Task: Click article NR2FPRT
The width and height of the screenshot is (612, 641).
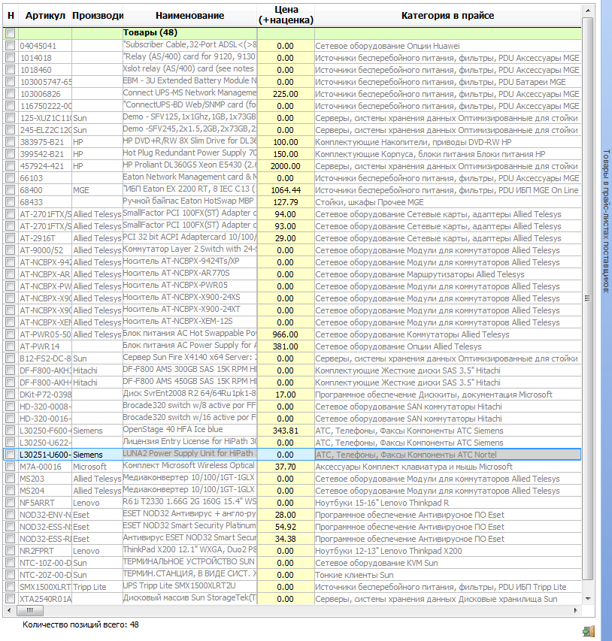Action: pos(45,551)
